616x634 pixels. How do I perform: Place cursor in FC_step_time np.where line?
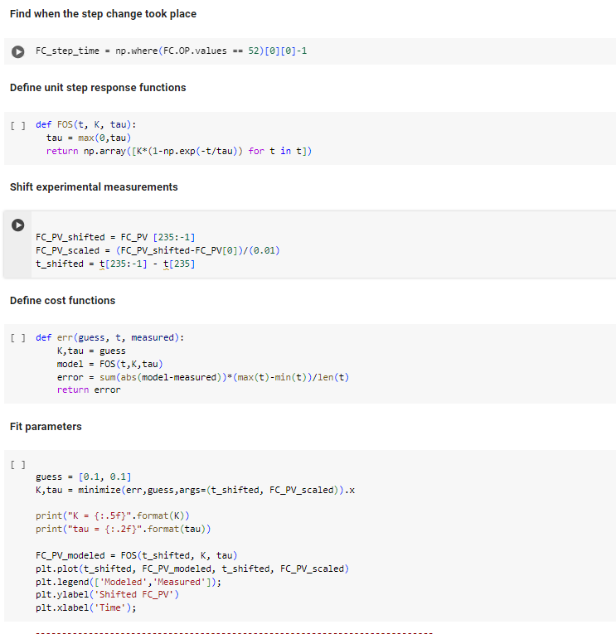pos(171,51)
